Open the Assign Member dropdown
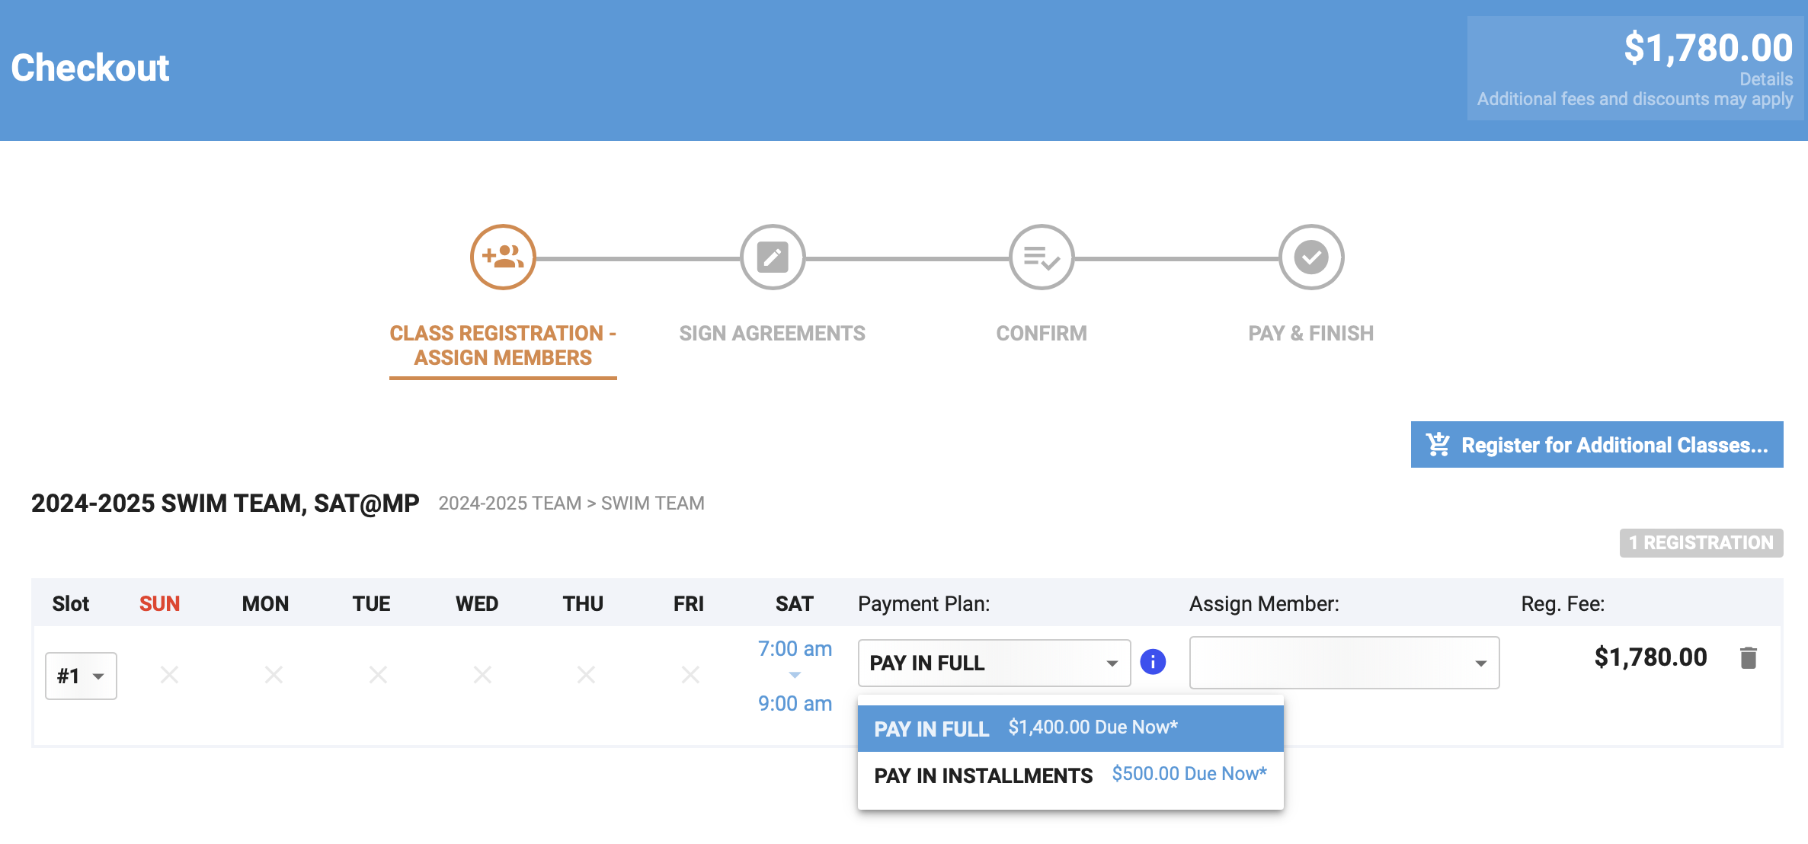The height and width of the screenshot is (844, 1808). [1344, 663]
